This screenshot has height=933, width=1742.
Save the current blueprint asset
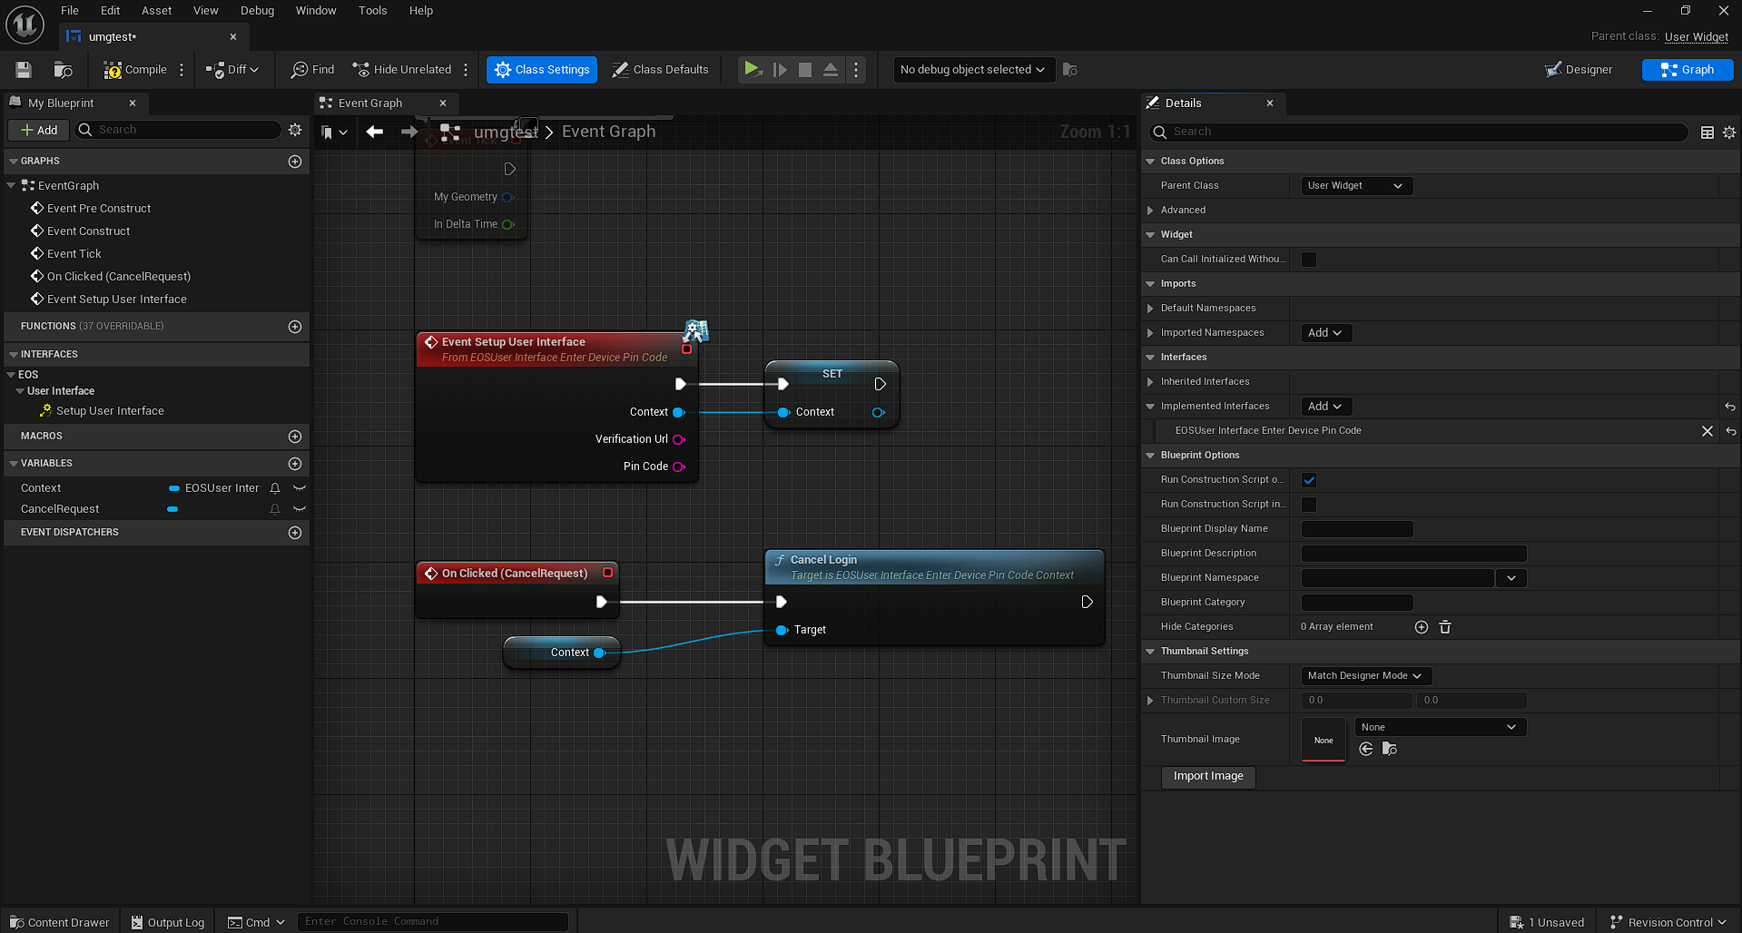click(x=23, y=69)
